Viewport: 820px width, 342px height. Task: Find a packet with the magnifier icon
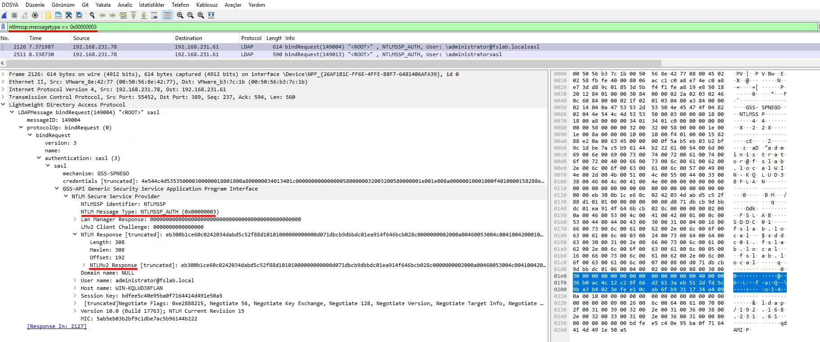click(x=92, y=15)
